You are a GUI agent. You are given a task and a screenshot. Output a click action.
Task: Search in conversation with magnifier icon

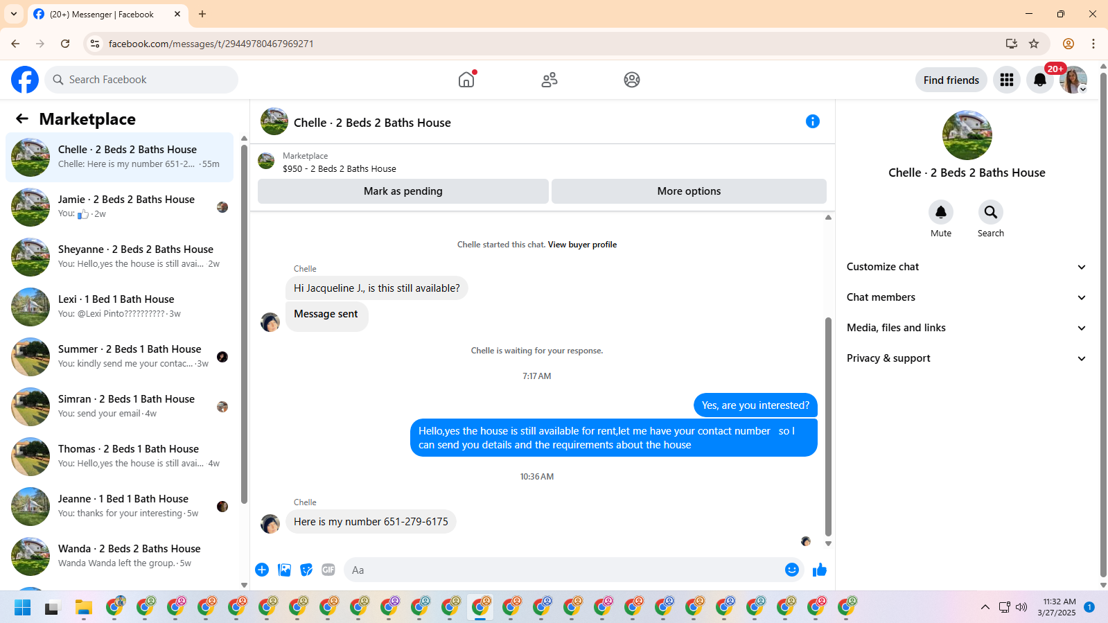click(991, 212)
